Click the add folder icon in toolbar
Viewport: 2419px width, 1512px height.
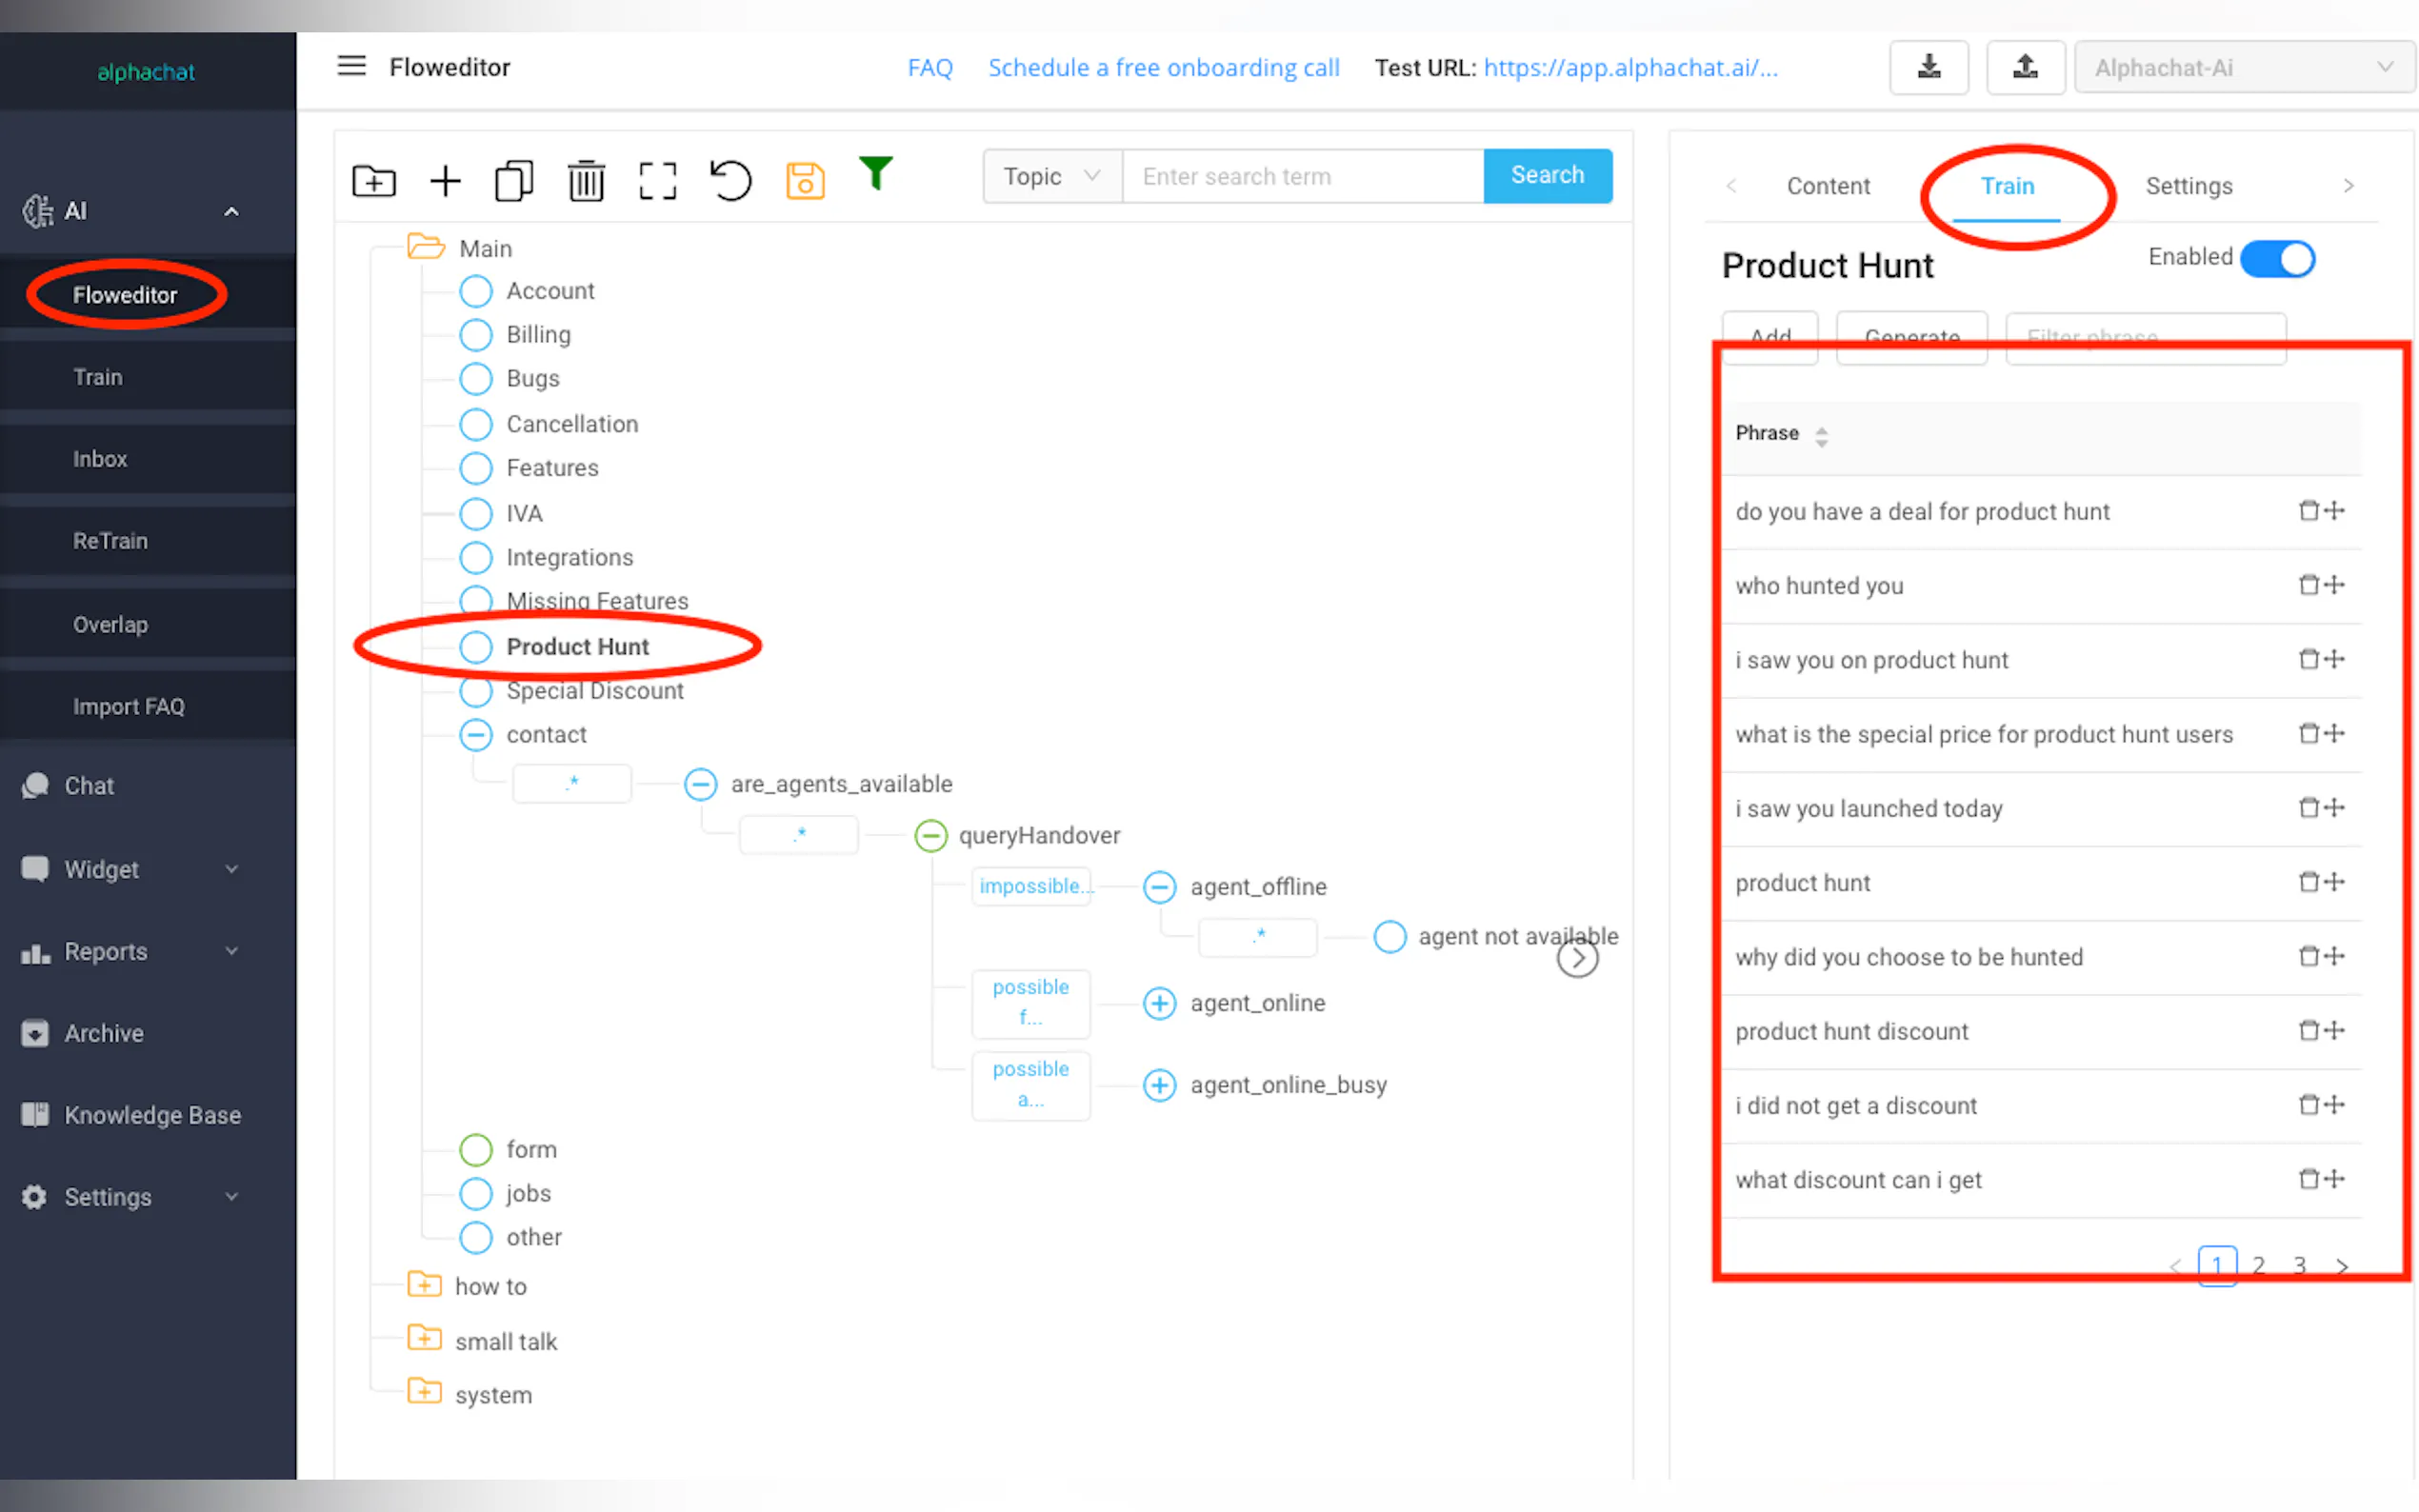pos(374,181)
